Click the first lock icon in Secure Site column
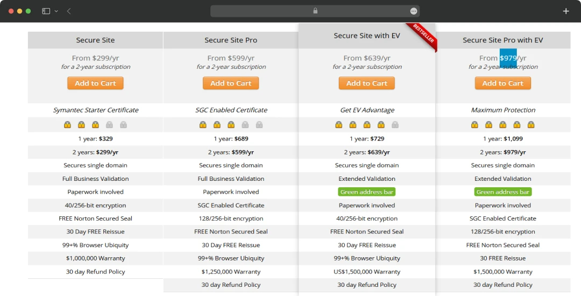 pos(67,124)
